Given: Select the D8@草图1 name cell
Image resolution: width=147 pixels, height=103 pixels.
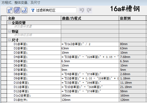Looking at the screenshot, I should [x=34, y=74].
